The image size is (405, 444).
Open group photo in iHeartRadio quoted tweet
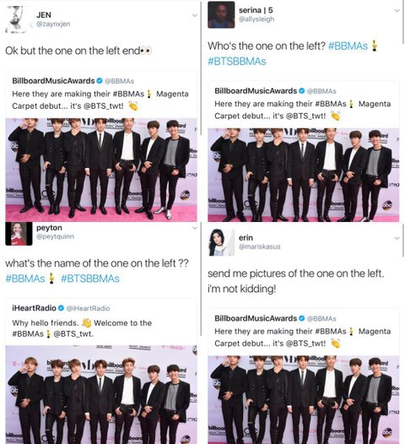[101, 394]
